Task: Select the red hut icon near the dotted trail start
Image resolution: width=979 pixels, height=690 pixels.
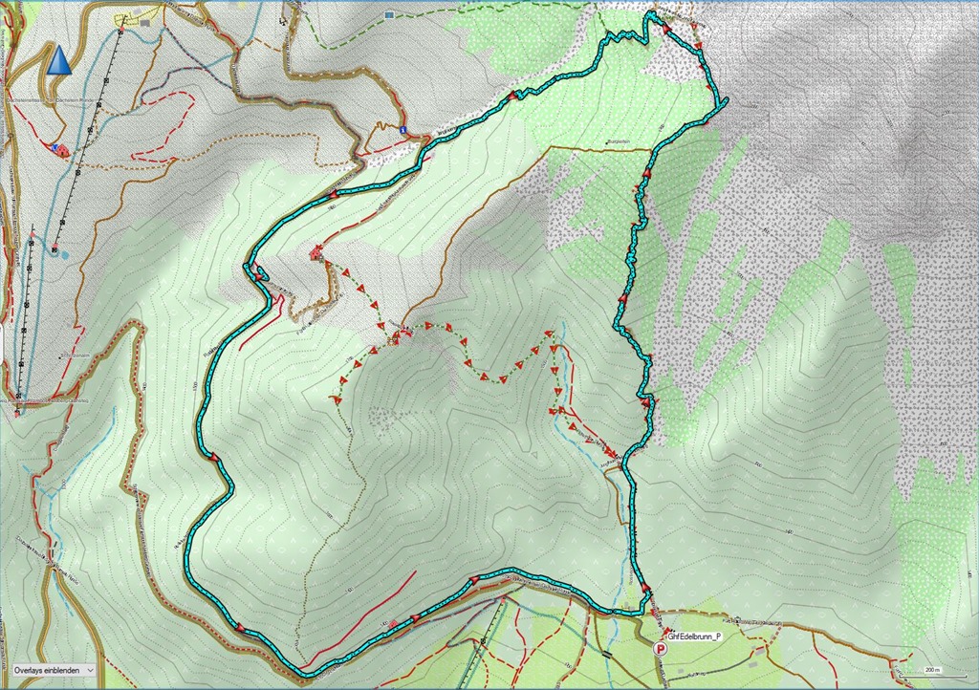Action: (x=315, y=253)
